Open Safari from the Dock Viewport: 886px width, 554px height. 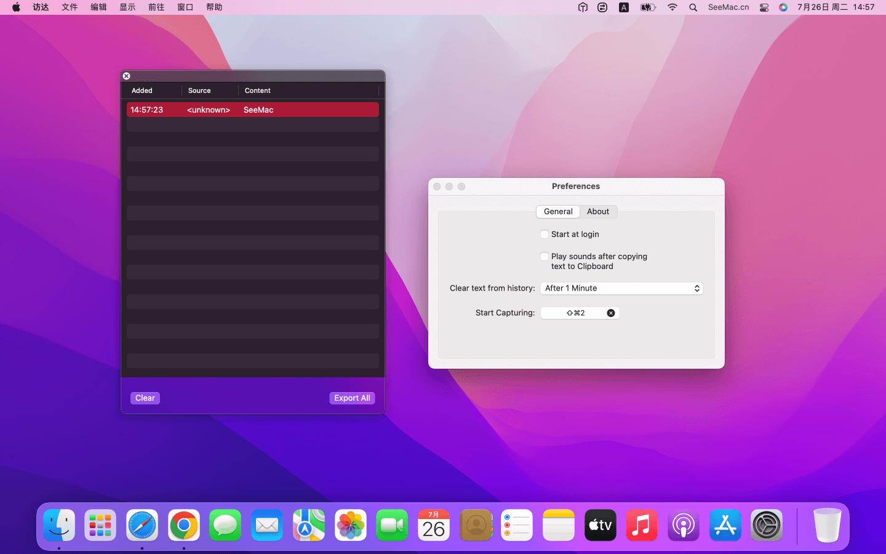coord(142,526)
